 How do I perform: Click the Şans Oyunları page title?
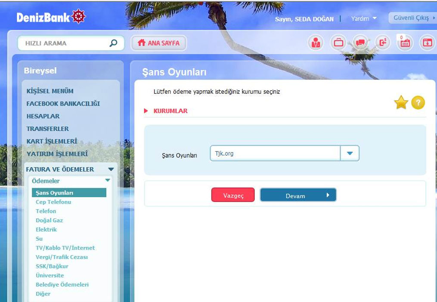pyautogui.click(x=174, y=72)
